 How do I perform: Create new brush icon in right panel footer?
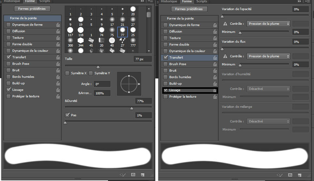pos(299,175)
